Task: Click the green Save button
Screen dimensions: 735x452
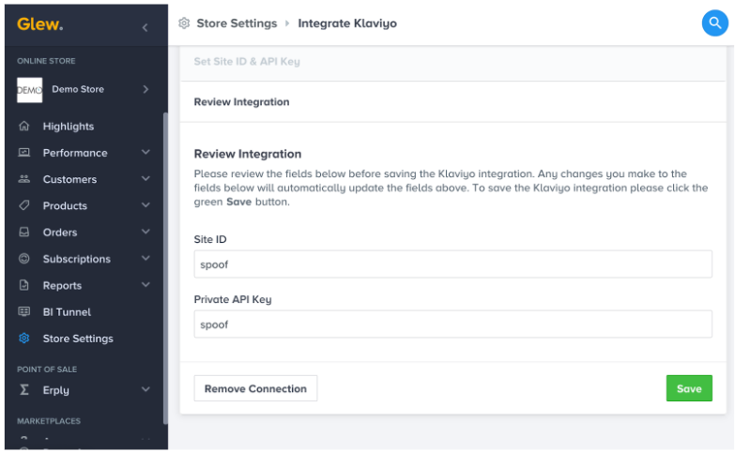Action: pyautogui.click(x=689, y=388)
